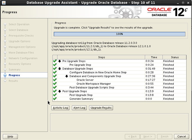Click the Progress step bullet in sidebar
Image resolution: width=192 pixels, height=140 pixels.
5,75
